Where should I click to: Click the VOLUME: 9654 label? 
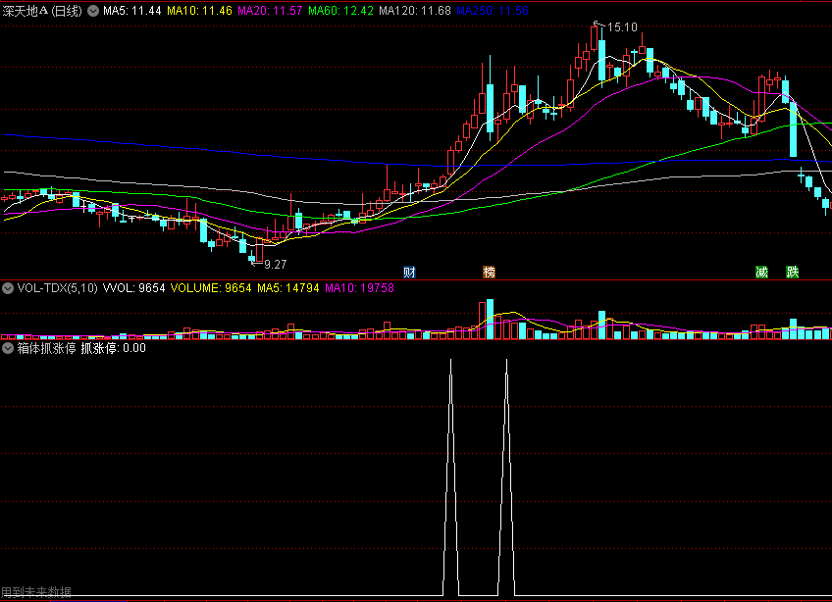coord(211,288)
